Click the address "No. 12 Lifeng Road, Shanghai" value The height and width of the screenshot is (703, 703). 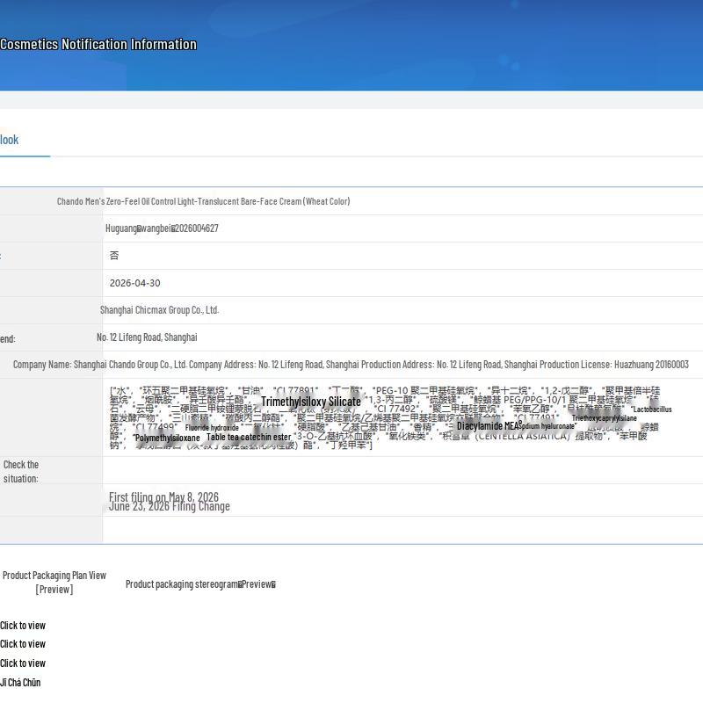pyautogui.click(x=147, y=337)
